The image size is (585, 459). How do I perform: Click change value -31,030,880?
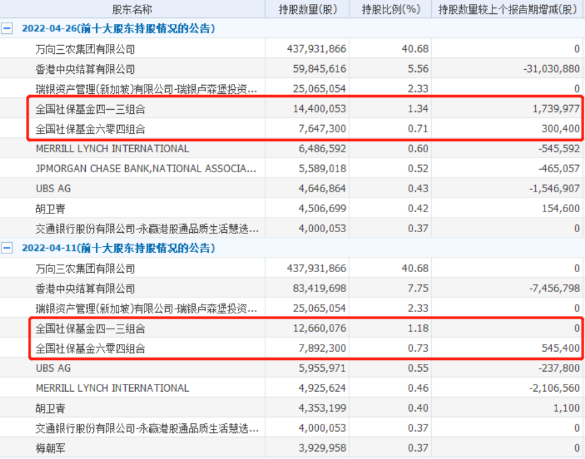pyautogui.click(x=552, y=69)
